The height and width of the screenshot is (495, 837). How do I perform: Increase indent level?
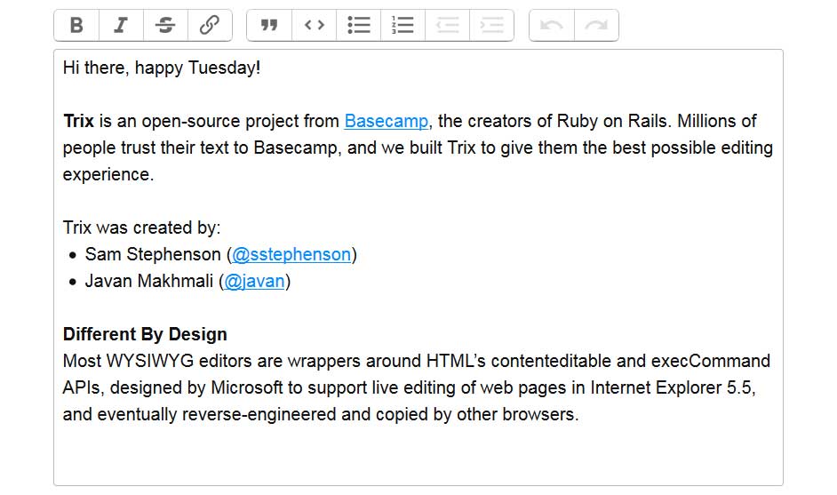491,25
